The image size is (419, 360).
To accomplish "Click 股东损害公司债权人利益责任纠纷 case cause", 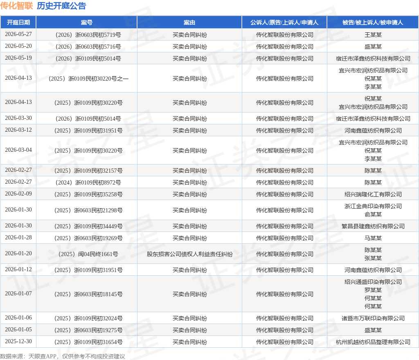I will point(189,254).
